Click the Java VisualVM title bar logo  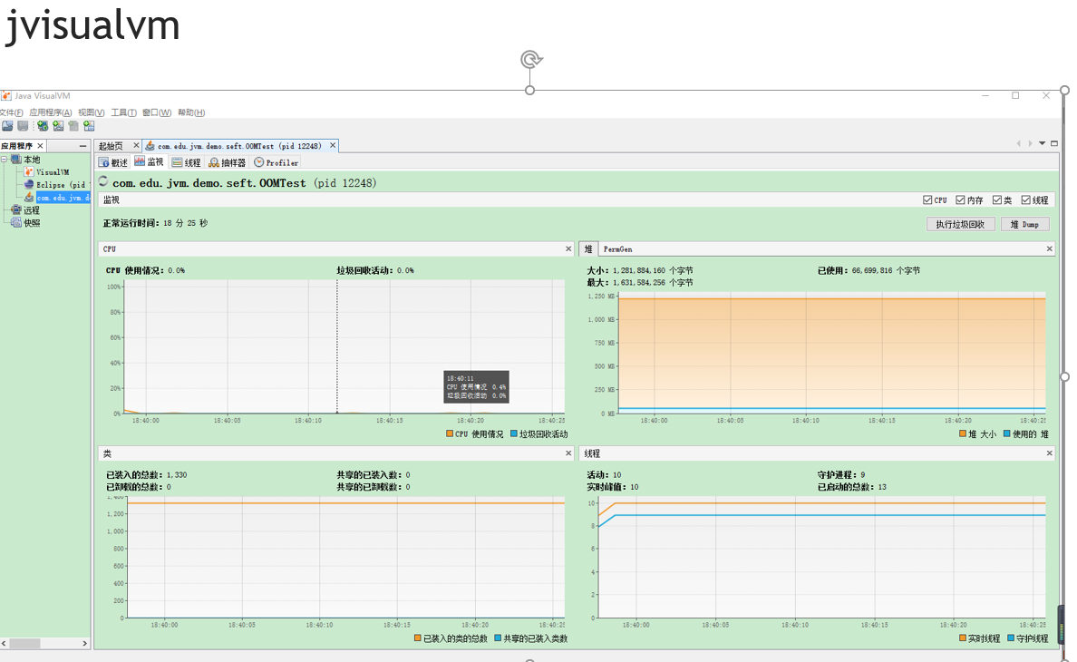pos(6,95)
